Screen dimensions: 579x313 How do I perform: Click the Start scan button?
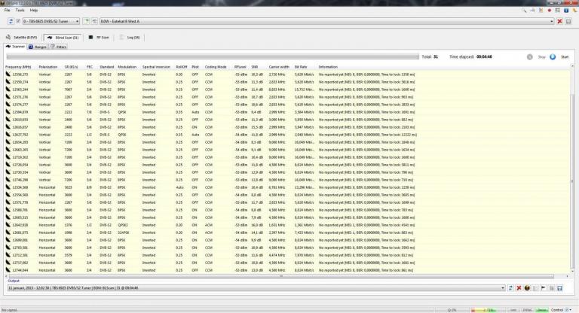553,56
